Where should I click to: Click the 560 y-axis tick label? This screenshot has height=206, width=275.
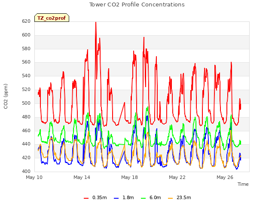click(26, 62)
